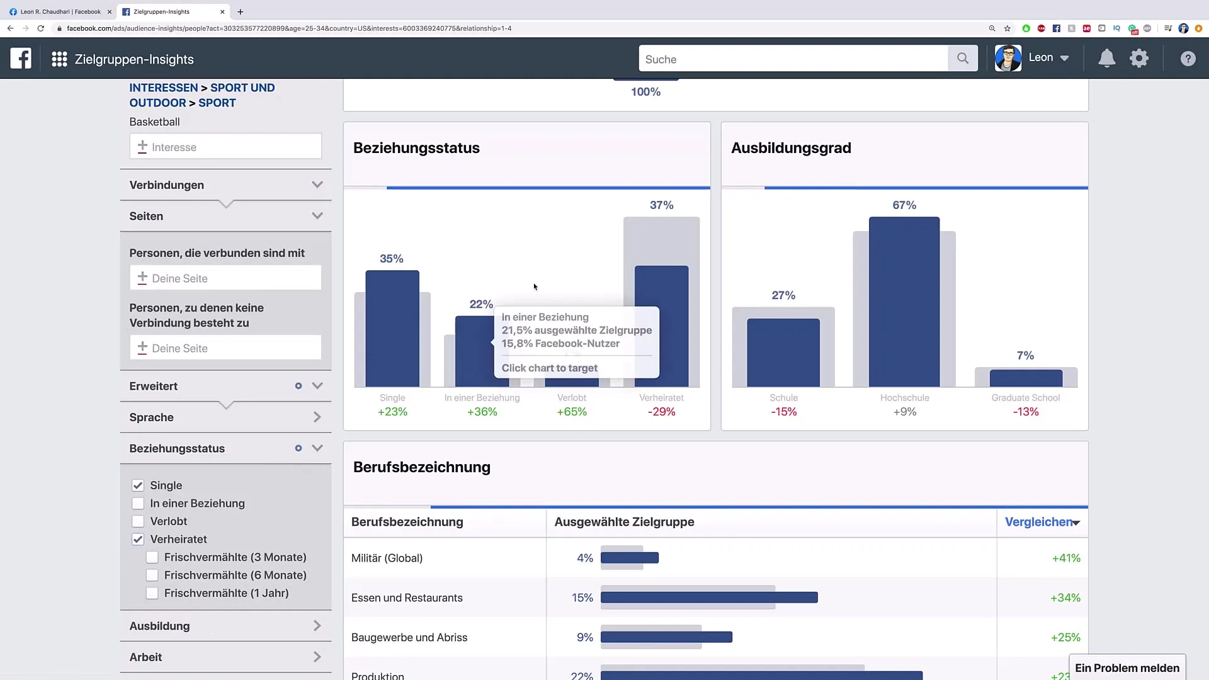Click the help question mark icon
Image resolution: width=1209 pixels, height=680 pixels.
coord(1188,58)
